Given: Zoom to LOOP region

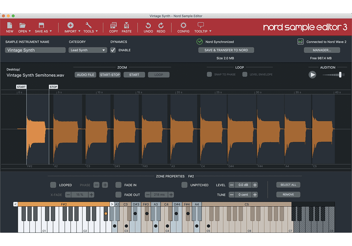Looking at the screenshot, I should (159, 75).
